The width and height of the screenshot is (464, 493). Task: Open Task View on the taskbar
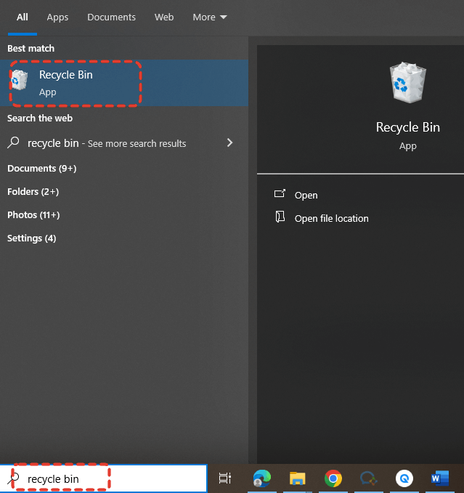point(225,478)
